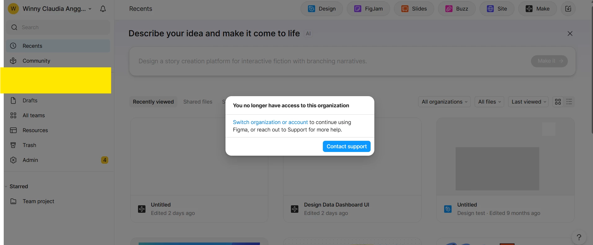Click the "Edited 2 days ago" text under Design Data Dashboard UI
Viewport: 593px width, 245px height.
click(326, 213)
